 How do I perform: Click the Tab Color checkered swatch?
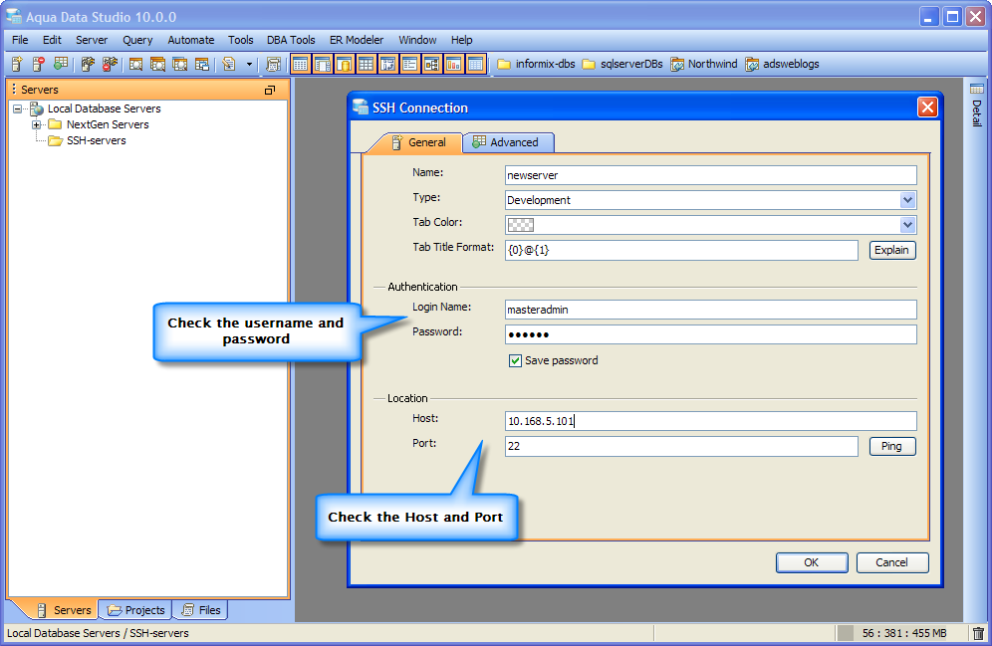521,225
